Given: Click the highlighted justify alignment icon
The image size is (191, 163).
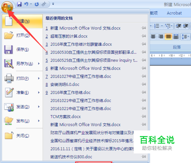Looking at the screenshot, I should pyautogui.click(x=168, y=37).
